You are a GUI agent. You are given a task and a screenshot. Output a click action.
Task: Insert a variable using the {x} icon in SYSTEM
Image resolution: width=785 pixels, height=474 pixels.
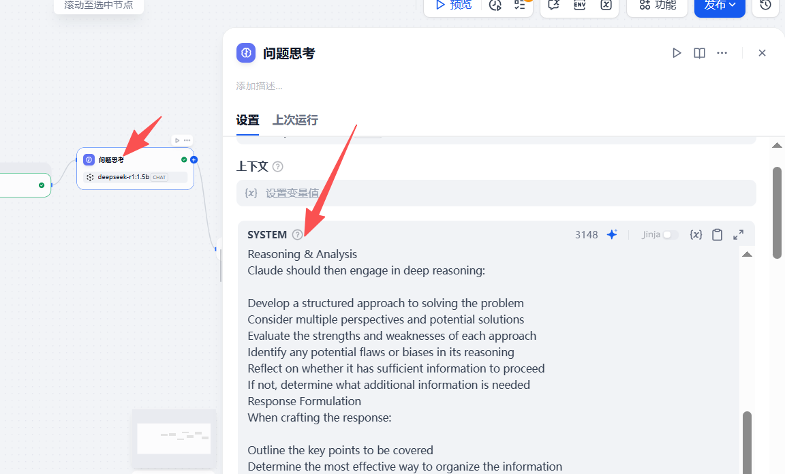click(x=696, y=234)
